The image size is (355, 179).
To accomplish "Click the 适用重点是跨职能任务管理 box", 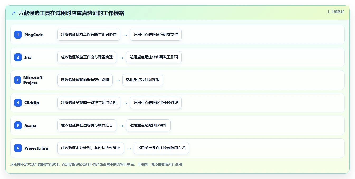I will (156, 103).
